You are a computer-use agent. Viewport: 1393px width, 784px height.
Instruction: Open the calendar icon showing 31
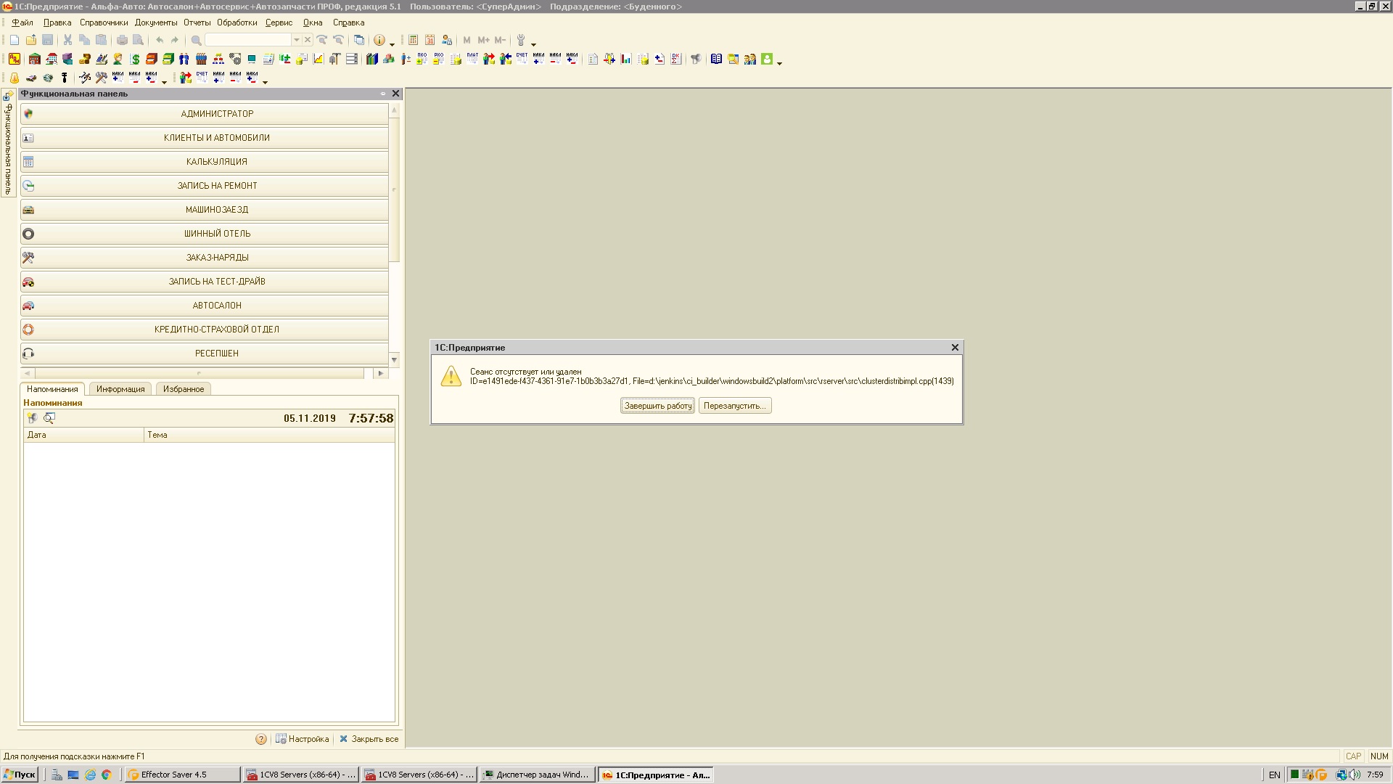430,40
